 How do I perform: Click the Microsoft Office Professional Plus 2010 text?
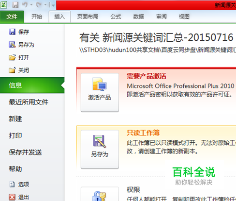pyautogui.click(x=180, y=86)
